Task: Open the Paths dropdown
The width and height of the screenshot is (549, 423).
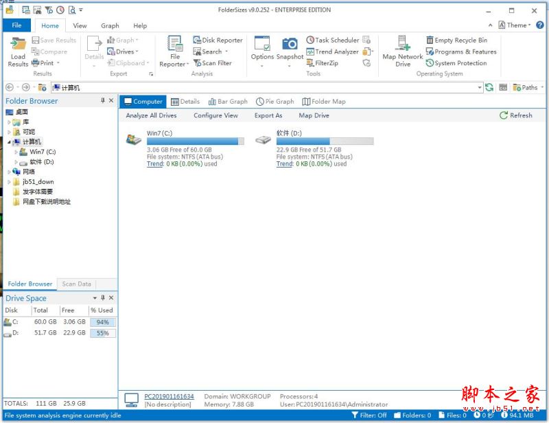Action: 528,87
